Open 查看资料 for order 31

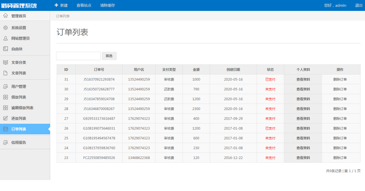pos(303,79)
